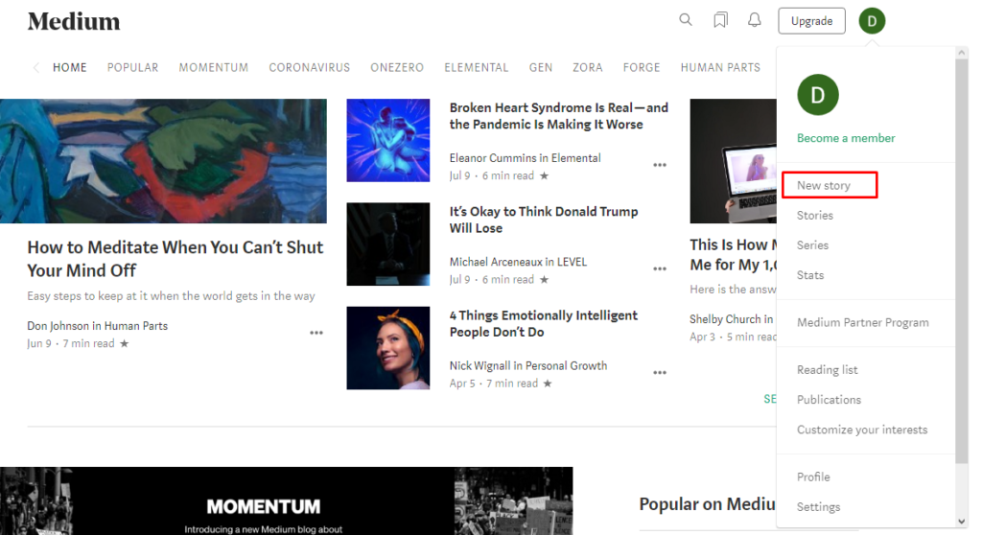
Task: Select Series from the profile menu
Action: tap(812, 245)
